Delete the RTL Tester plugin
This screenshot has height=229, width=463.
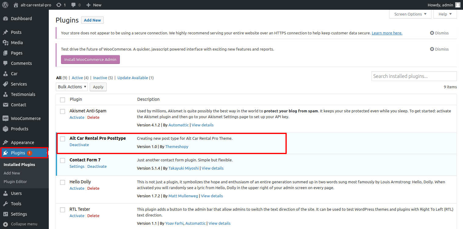click(93, 216)
